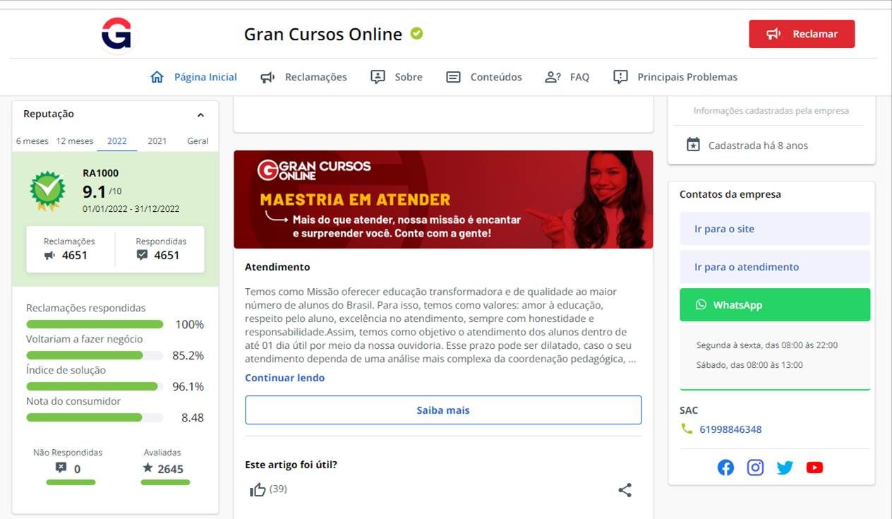Click the Twitter bird icon
The width and height of the screenshot is (892, 519).
pos(785,467)
